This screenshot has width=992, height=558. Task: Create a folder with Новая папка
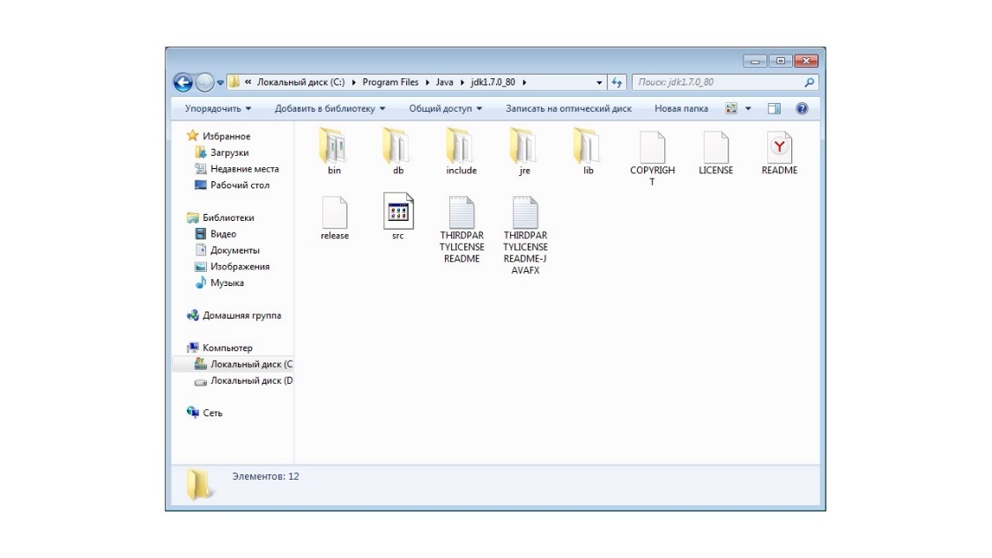pos(681,109)
